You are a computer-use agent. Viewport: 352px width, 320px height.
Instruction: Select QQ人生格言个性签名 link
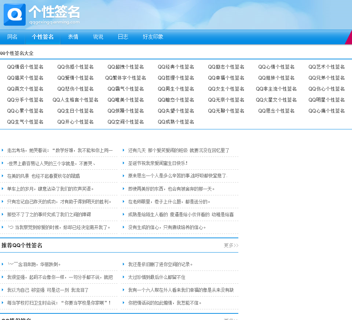click(x=76, y=100)
